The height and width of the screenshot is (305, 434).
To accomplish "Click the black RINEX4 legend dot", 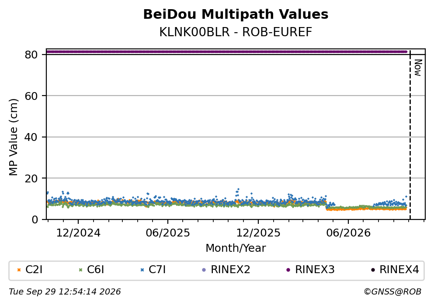I will (x=372, y=270).
